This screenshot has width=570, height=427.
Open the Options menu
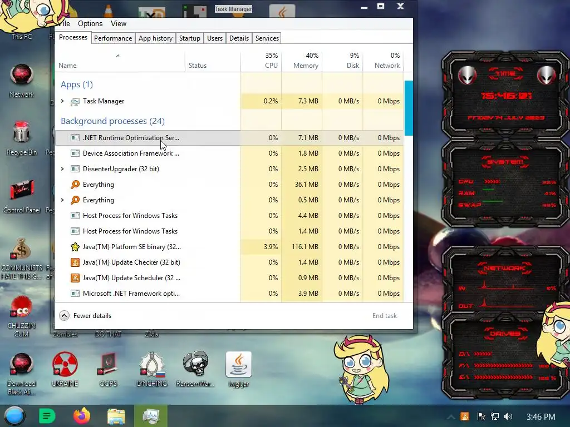(90, 23)
